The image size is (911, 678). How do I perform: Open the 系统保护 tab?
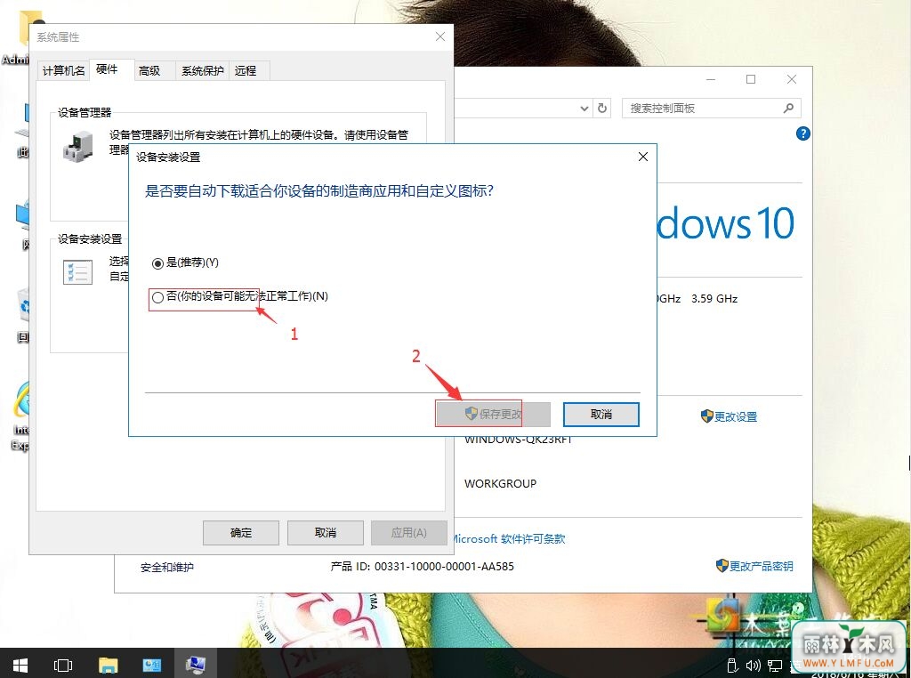(x=202, y=71)
